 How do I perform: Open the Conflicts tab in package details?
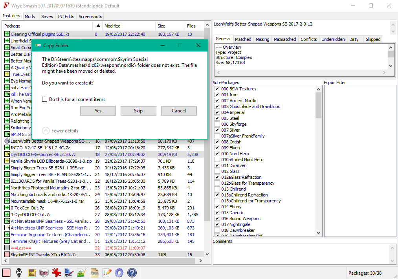tap(309, 39)
